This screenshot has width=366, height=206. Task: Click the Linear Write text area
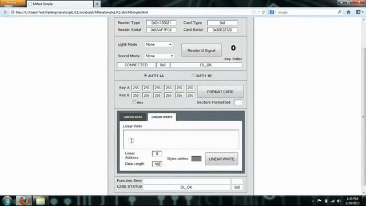click(181, 139)
